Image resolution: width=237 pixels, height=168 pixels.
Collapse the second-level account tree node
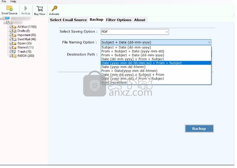point(4,23)
